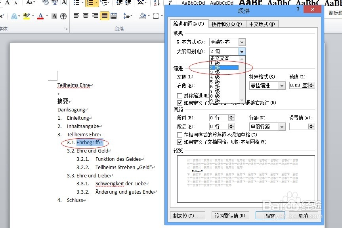Viewport: 342px width, 228px height.
Task: Enable 在相同样式的段落间不添加空格
Action: coord(180,135)
